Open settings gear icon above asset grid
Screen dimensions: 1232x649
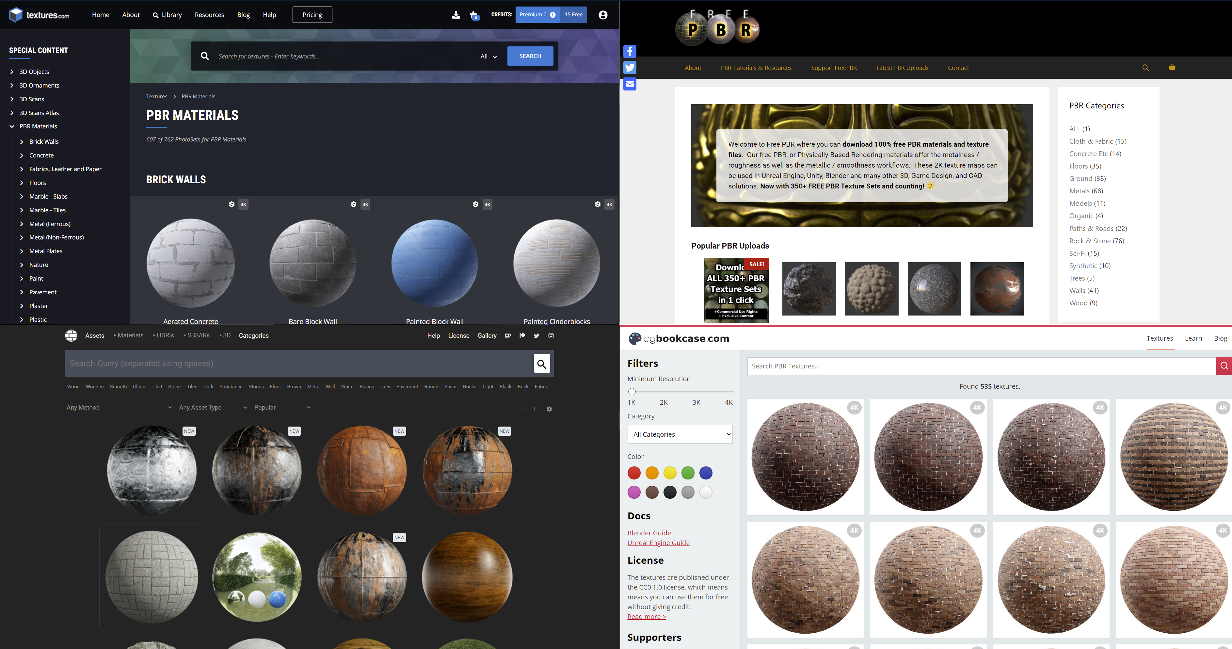[549, 409]
